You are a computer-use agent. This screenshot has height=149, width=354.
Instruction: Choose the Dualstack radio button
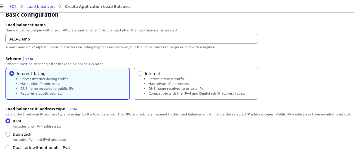click(8, 134)
